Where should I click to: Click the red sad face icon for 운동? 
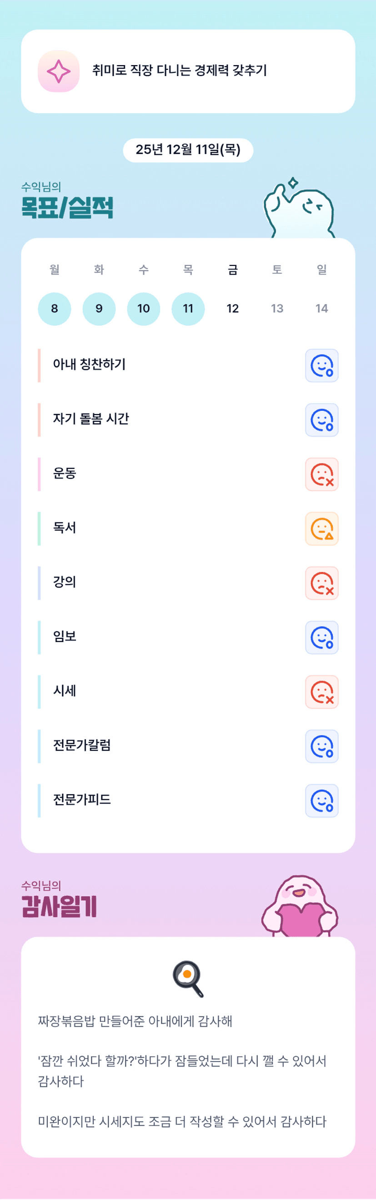pos(321,474)
